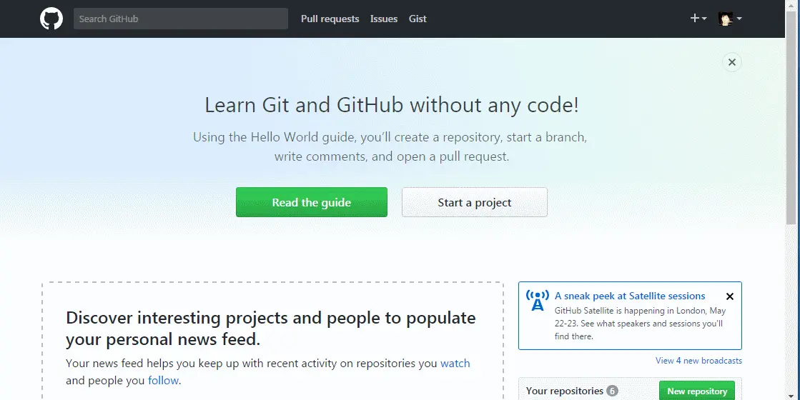This screenshot has width=800, height=400.
Task: Focus the Search GitHub field
Action: tap(181, 19)
